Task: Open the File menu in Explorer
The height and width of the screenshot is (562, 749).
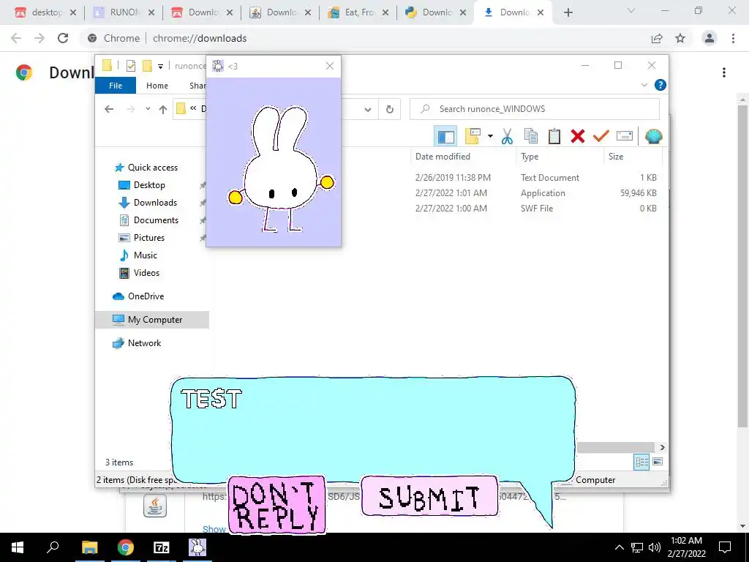Action: 116,86
